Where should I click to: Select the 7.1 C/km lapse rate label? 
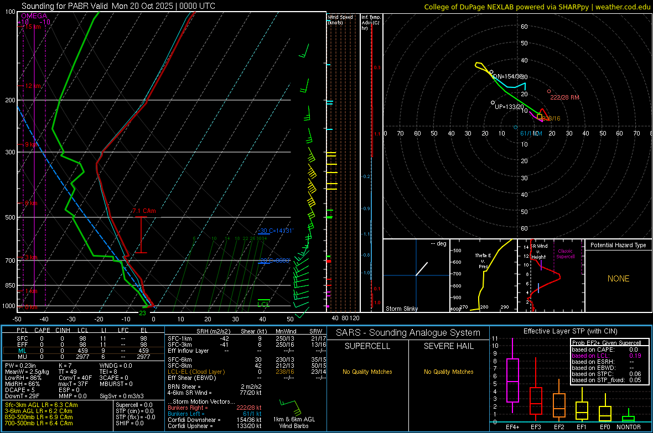point(144,211)
